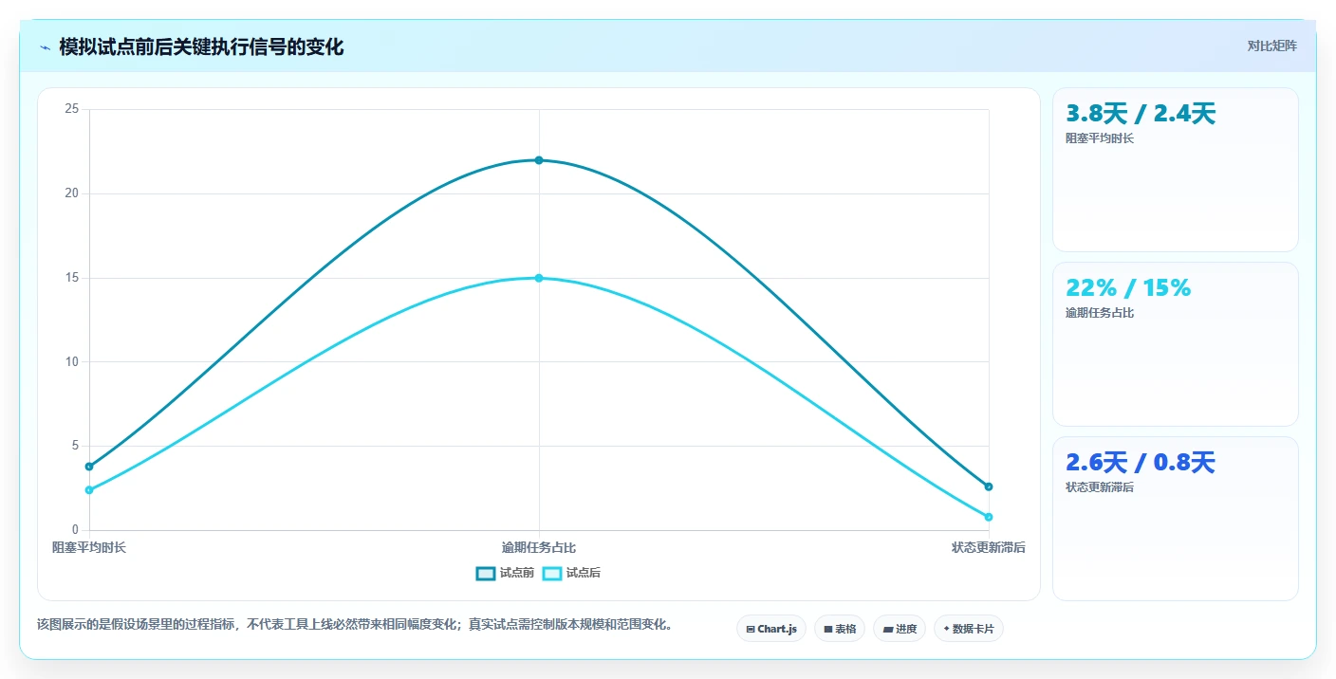The width and height of the screenshot is (1336, 679).
Task: Select the 试点前 point at 逾期任务占比
Action: tap(539, 160)
